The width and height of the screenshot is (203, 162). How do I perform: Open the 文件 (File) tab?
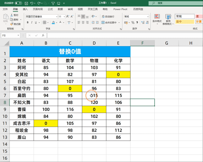5,9
